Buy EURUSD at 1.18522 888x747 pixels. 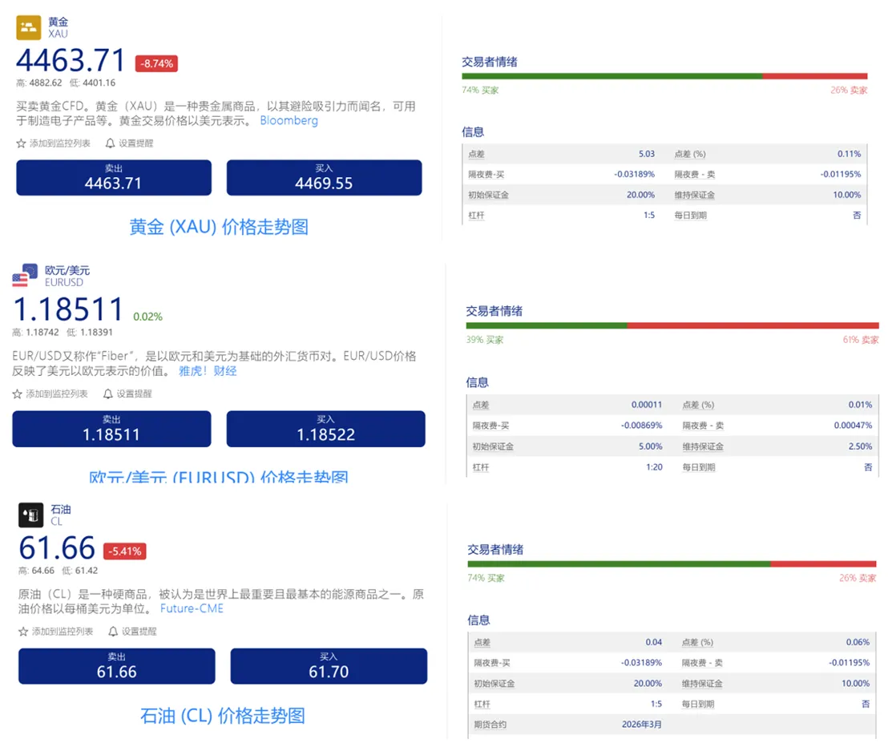coord(325,429)
